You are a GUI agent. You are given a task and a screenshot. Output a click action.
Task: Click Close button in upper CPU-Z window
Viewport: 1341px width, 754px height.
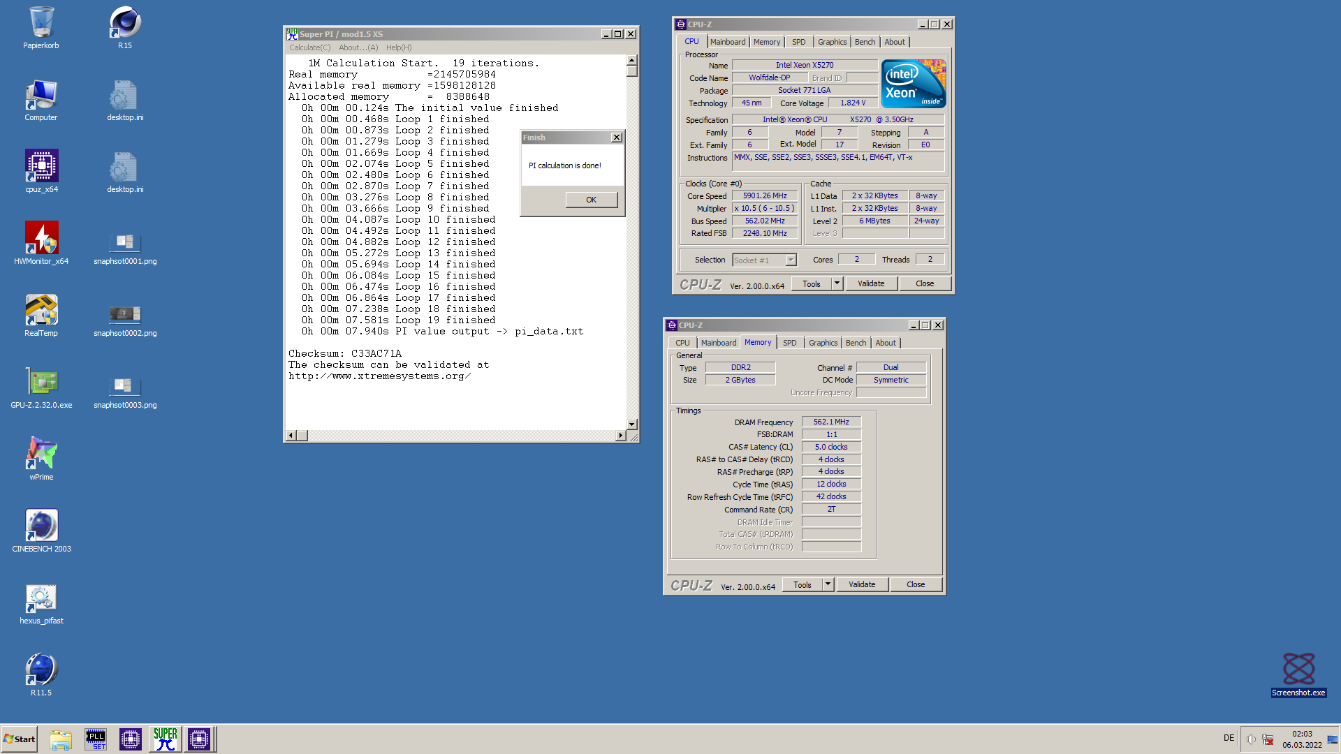[925, 284]
